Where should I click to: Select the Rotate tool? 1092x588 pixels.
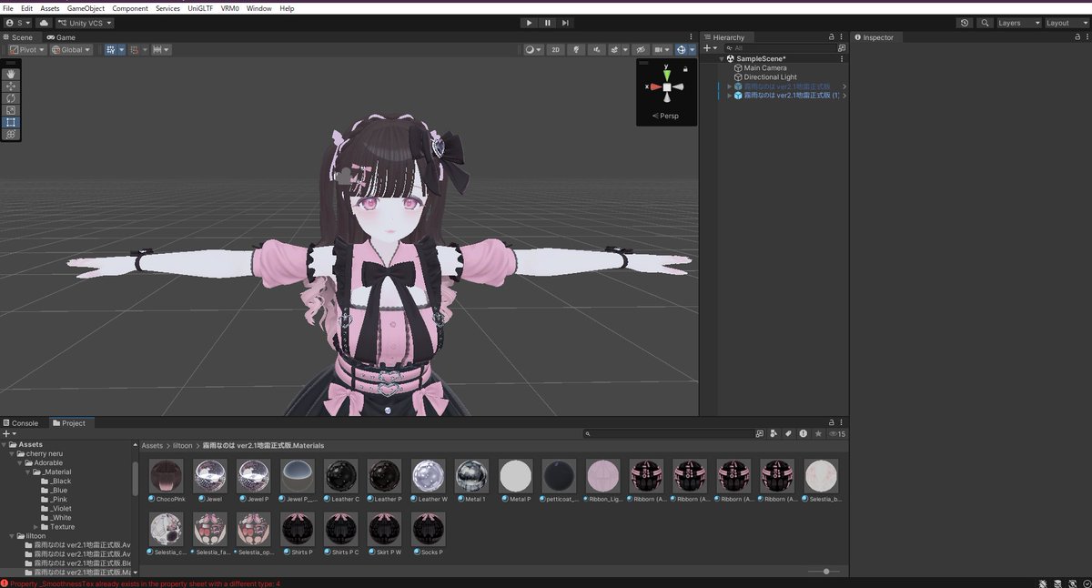click(11, 98)
